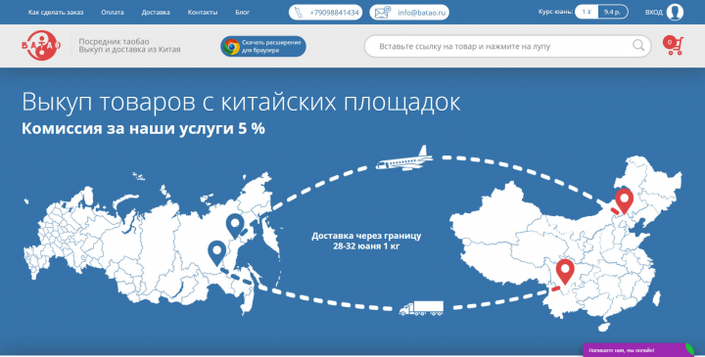This screenshot has width=705, height=357.
Task: Click the '1 ¥' exchange rate value
Action: pos(587,12)
